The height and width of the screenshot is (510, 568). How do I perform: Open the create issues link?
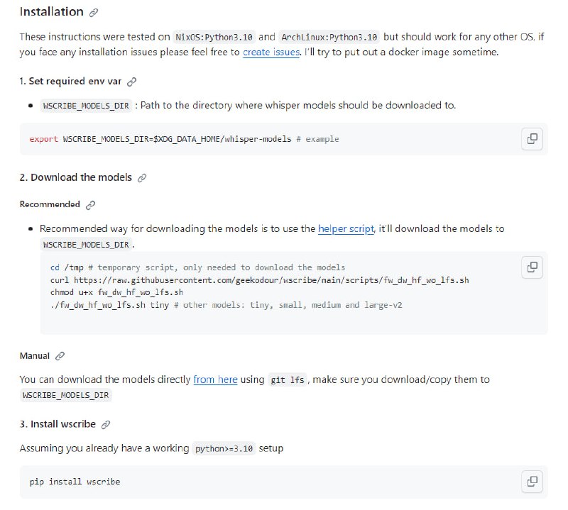coord(271,52)
